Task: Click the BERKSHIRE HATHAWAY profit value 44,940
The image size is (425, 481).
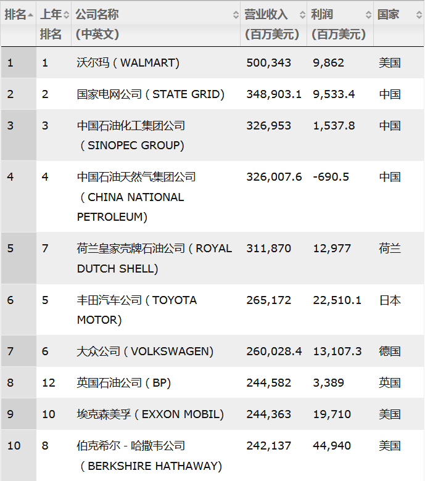Action: [331, 446]
